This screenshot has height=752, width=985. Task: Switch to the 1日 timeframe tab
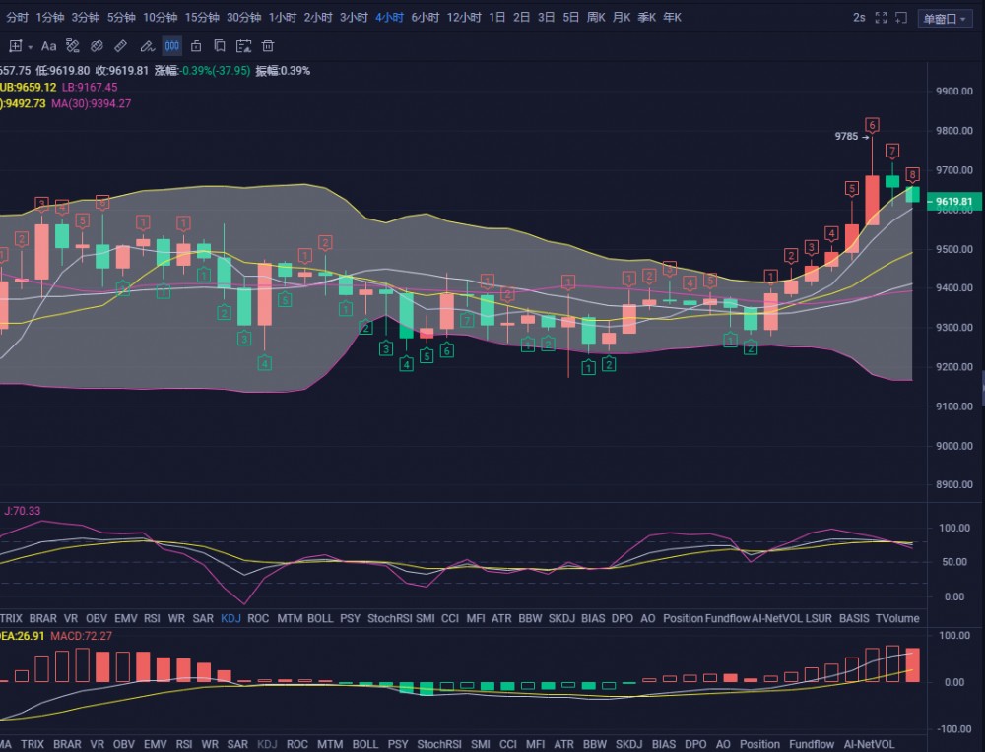[x=496, y=18]
